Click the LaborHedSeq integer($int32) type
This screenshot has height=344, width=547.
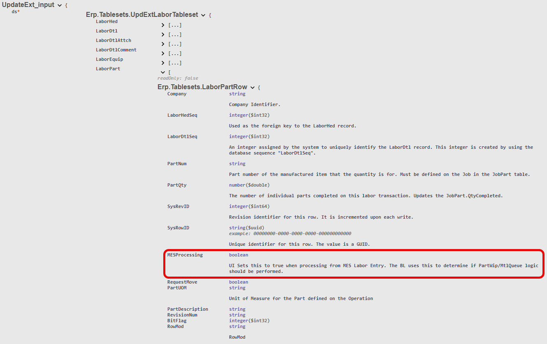tap(249, 115)
